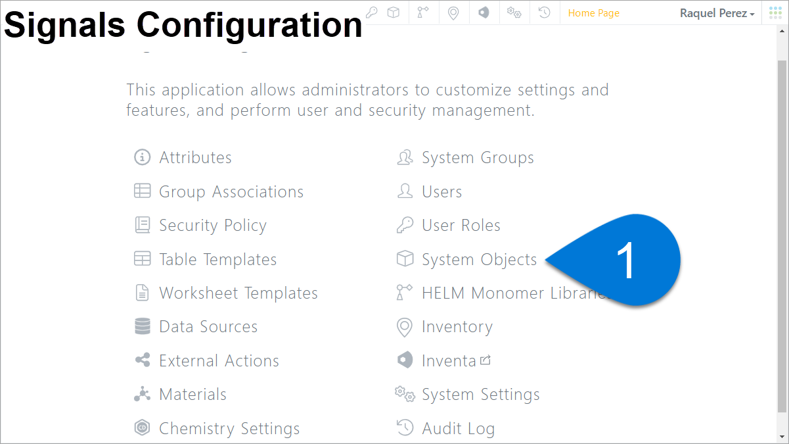Open System Objects in the list
The image size is (789, 444).
(479, 260)
